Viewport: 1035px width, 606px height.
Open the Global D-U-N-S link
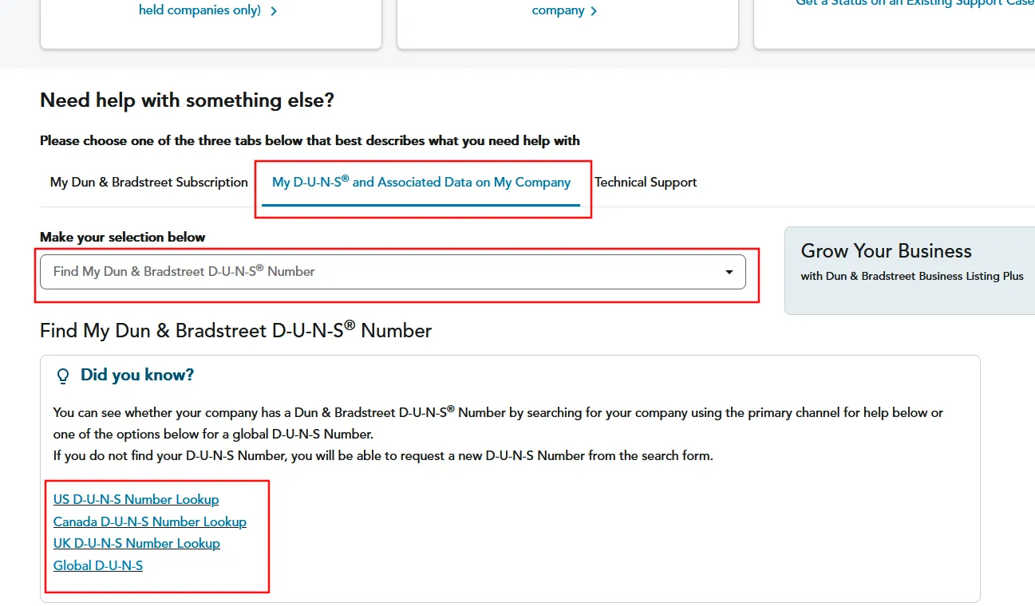point(97,565)
